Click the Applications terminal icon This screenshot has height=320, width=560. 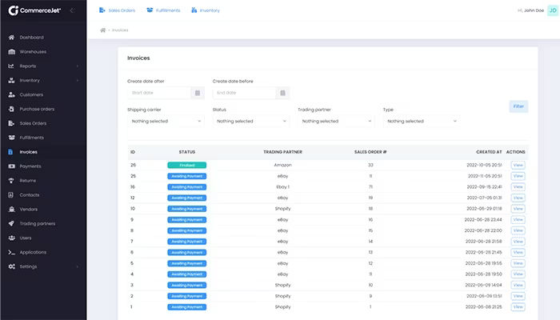click(11, 252)
